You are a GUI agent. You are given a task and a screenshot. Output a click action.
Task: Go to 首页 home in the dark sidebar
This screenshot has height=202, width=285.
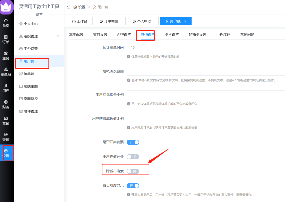pyautogui.click(x=6, y=23)
